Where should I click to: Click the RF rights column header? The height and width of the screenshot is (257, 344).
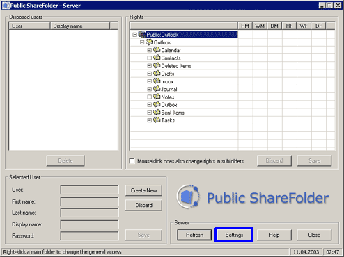pyautogui.click(x=289, y=26)
